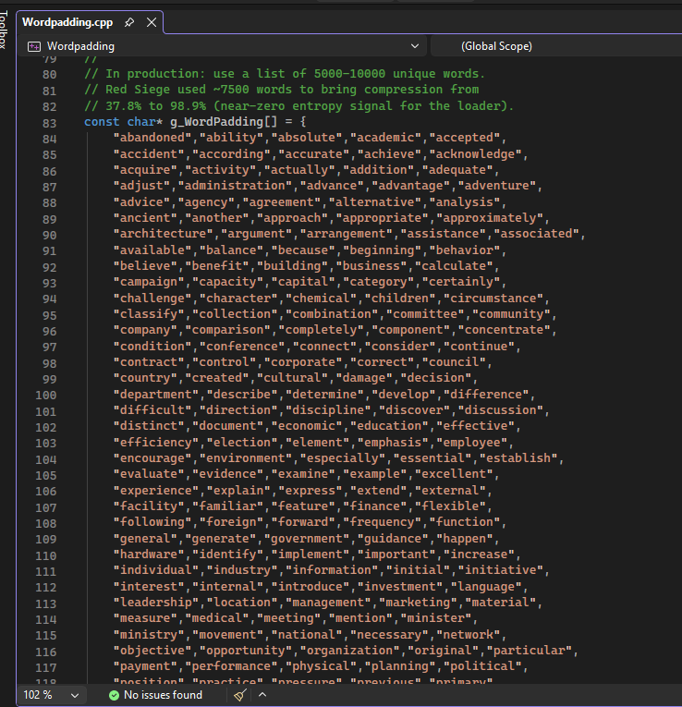
Task: Click the word "efficiency" on line 103
Action: 156,443
